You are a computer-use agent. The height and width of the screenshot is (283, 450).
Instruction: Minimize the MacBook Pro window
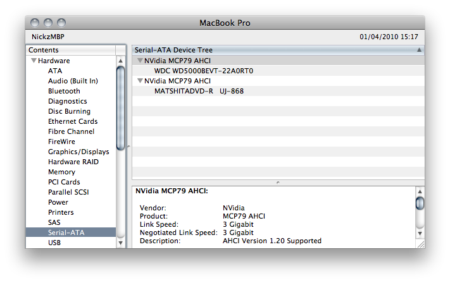[48, 23]
